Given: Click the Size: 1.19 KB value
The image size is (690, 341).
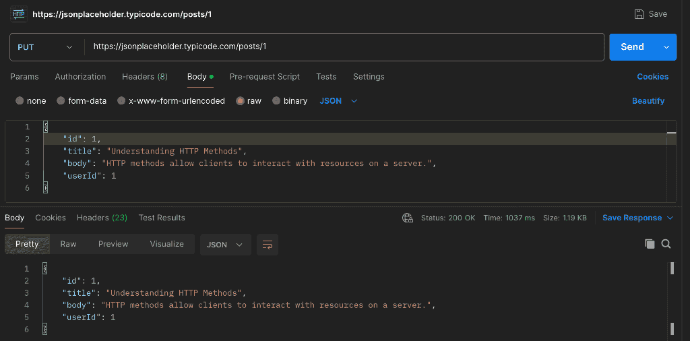Looking at the screenshot, I should [x=565, y=218].
